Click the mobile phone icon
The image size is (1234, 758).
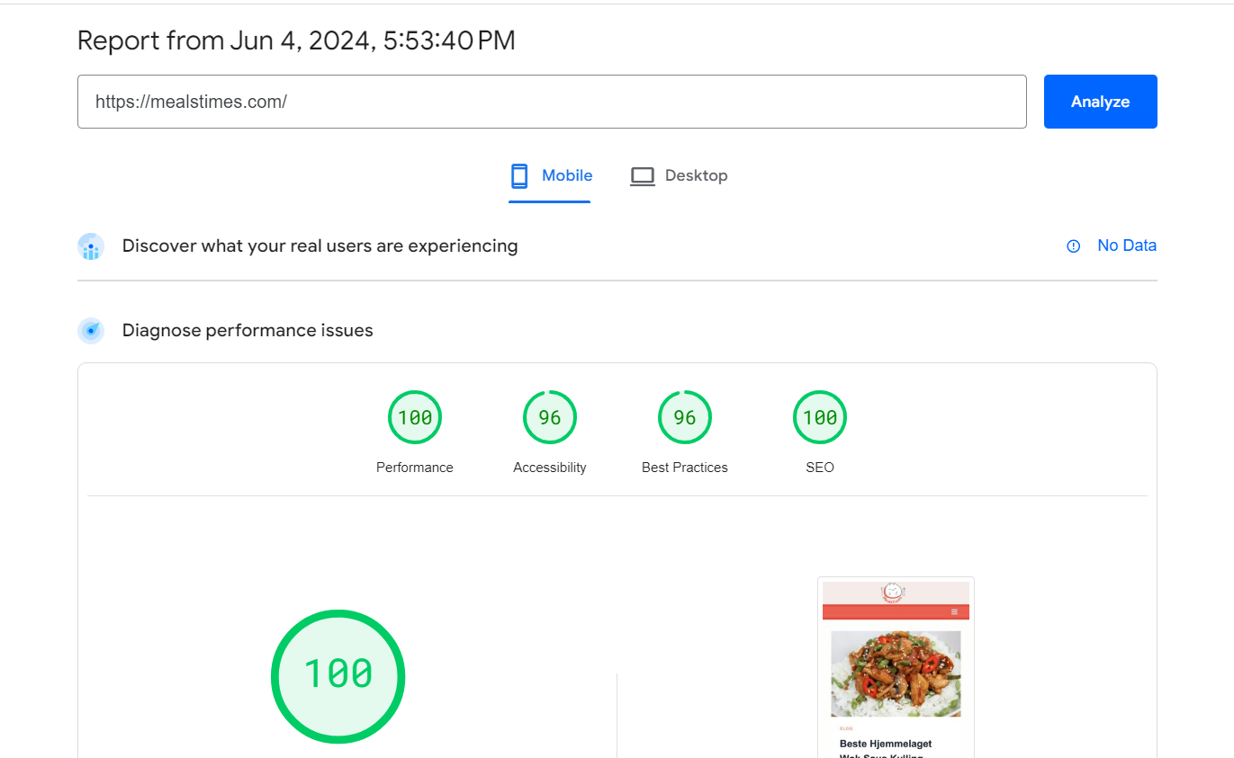[x=519, y=176]
